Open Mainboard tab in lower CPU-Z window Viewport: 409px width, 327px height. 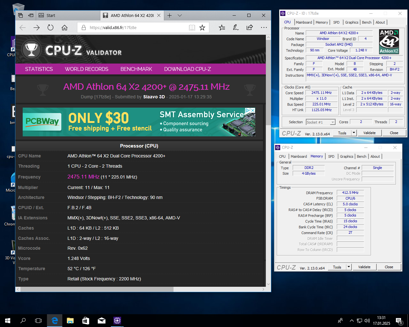click(x=299, y=156)
